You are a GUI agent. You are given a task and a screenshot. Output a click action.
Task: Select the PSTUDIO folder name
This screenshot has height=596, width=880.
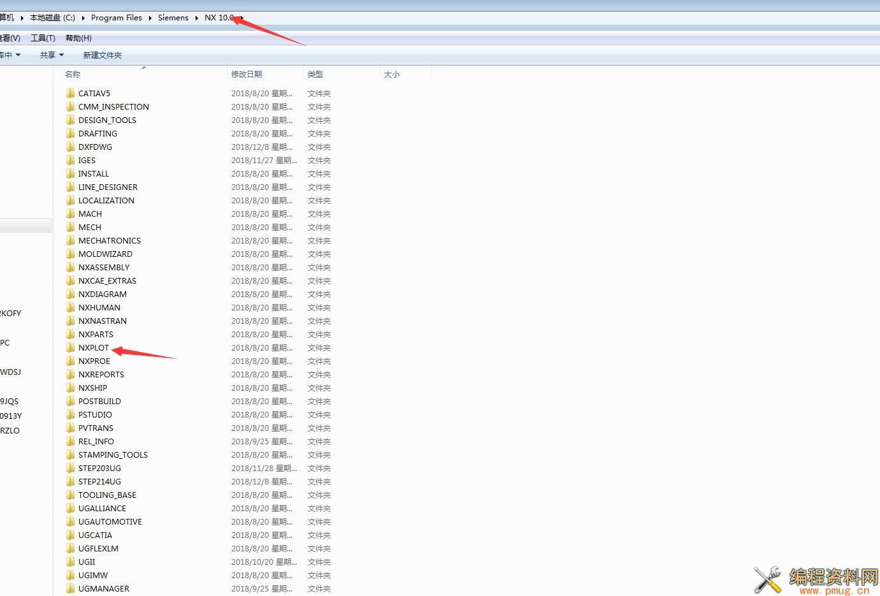coord(95,414)
